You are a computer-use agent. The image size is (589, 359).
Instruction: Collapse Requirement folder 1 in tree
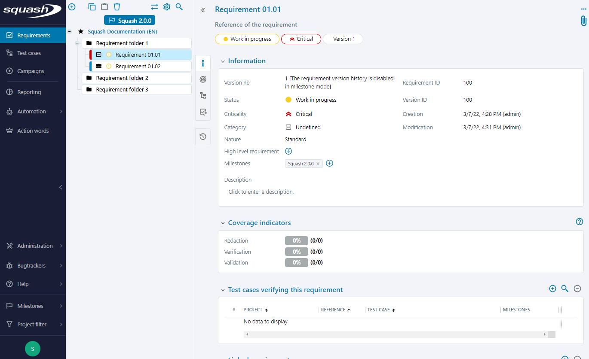pyautogui.click(x=77, y=43)
